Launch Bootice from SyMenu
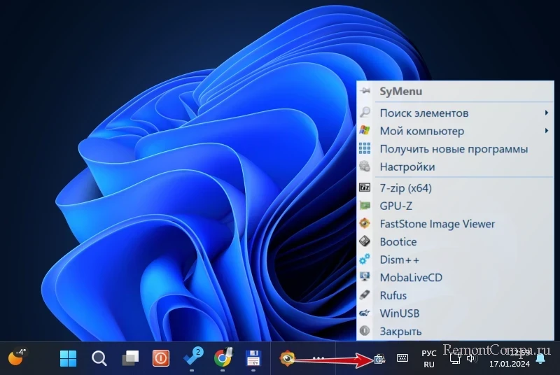The image size is (560, 375). [x=398, y=242]
